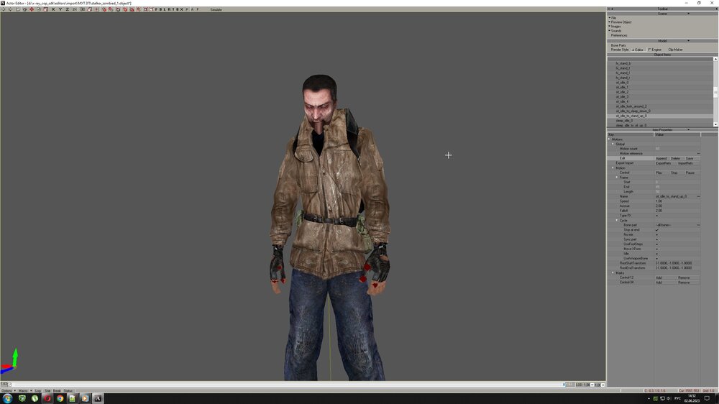Collapse the Marks tree node
Screen dimensions: 719x404
(613, 273)
